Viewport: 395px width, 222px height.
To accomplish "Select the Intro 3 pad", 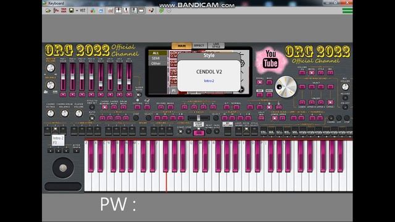I will [63, 131].
